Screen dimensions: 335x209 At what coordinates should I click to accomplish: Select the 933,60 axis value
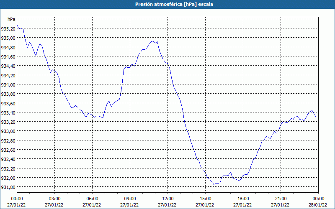click(x=8, y=103)
